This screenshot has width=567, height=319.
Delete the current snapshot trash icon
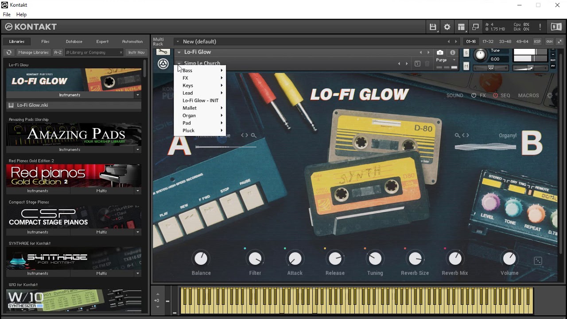coord(427,64)
